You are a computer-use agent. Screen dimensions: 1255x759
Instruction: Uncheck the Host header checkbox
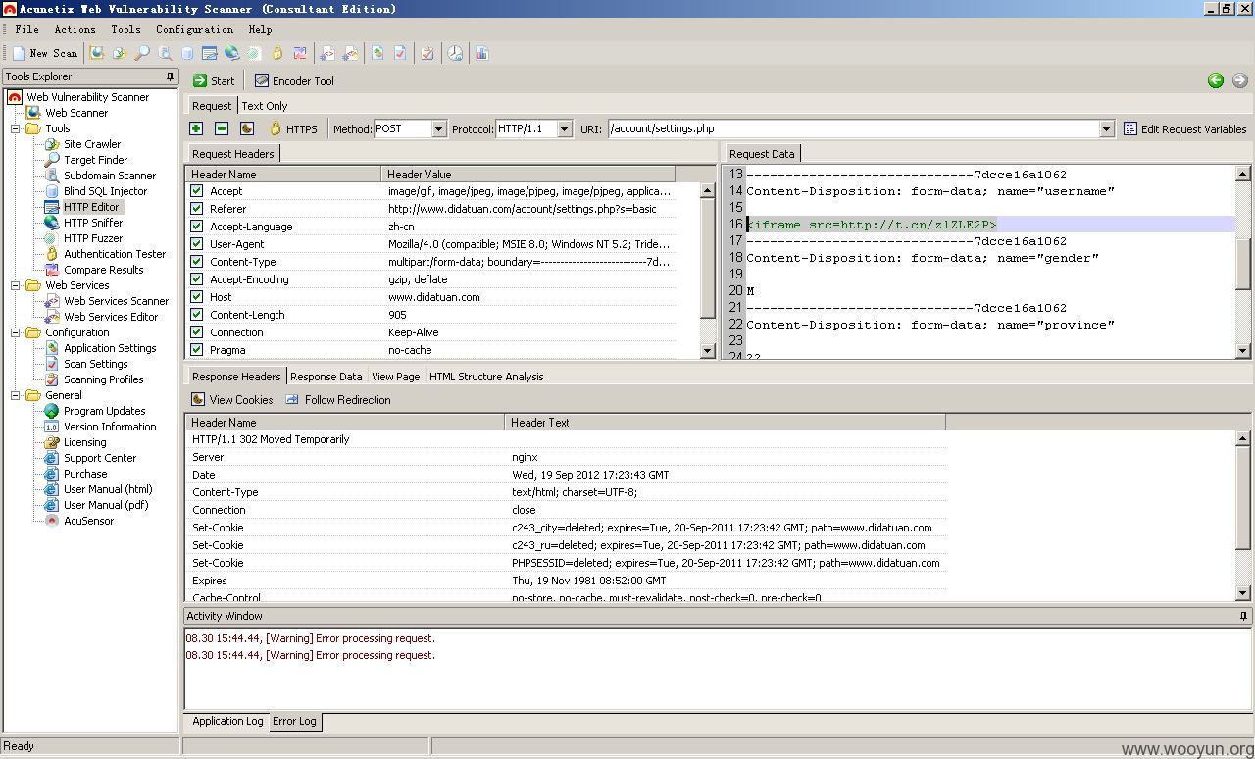tap(196, 297)
